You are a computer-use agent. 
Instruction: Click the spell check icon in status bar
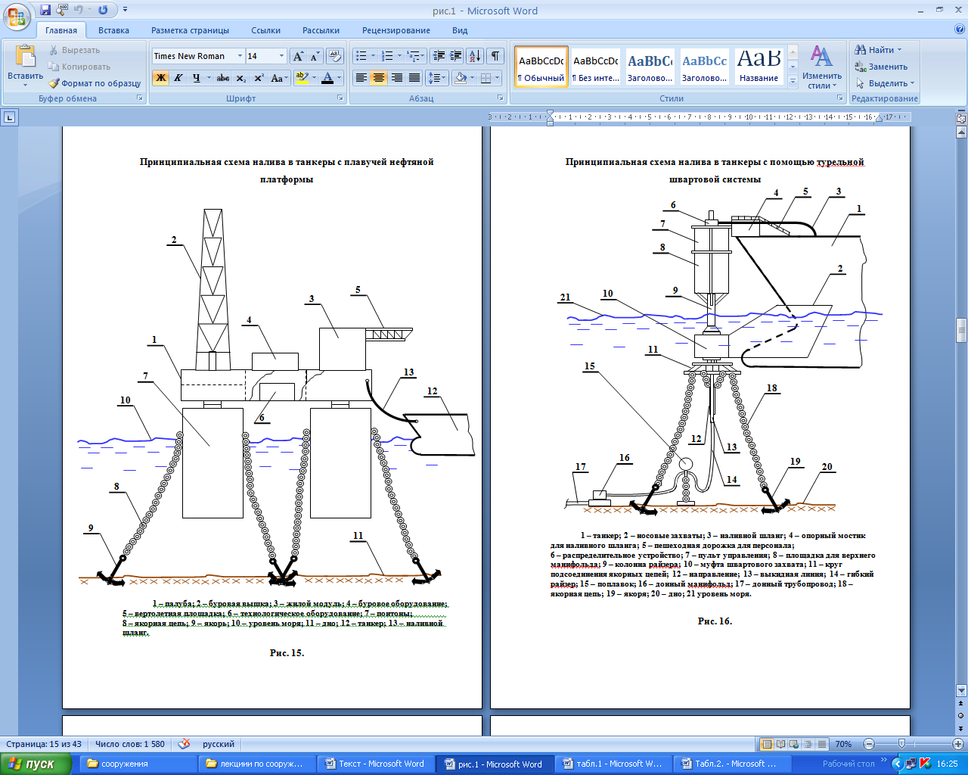[184, 744]
